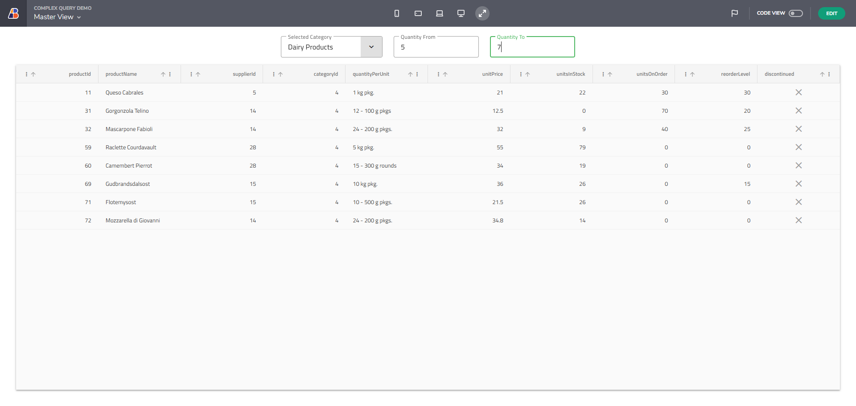Open the discontinued column menu dots
Viewport: 856px width, 406px height.
pyautogui.click(x=829, y=74)
